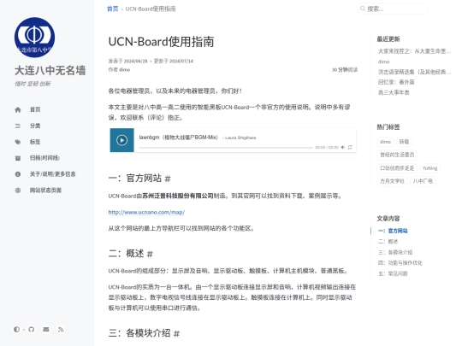Select the YuNing tag chip

(429, 168)
